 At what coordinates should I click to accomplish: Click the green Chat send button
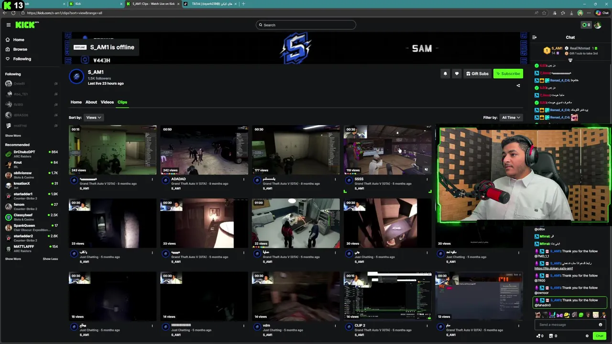pos(600,336)
